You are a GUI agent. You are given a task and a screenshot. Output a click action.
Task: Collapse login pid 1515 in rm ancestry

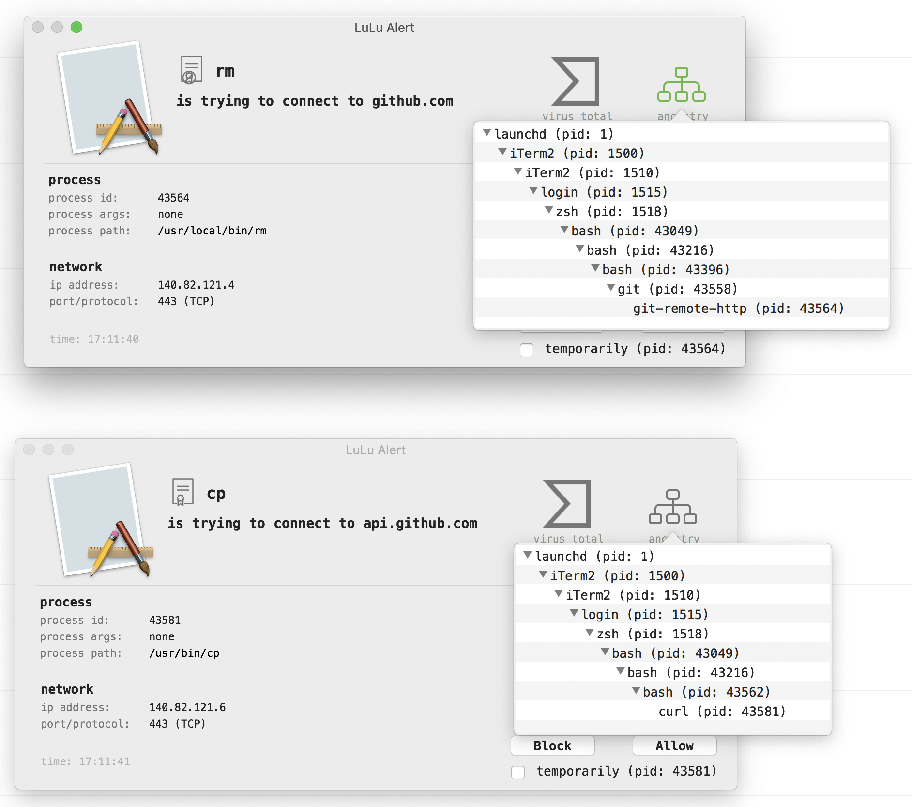(x=533, y=190)
